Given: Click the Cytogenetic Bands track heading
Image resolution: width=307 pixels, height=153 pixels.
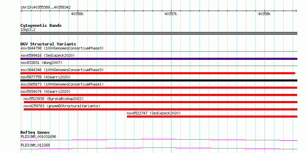Looking at the screenshot, I should click(x=41, y=25).
